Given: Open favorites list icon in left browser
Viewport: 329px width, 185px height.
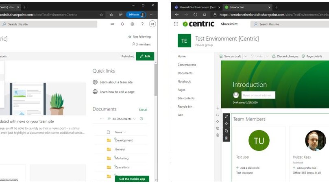Looking at the screenshot, I should (x=111, y=15).
